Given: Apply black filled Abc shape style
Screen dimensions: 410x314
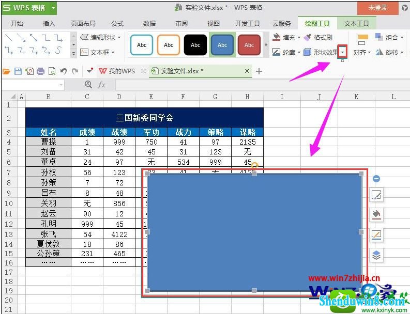Looking at the screenshot, I should pyautogui.click(x=195, y=45).
